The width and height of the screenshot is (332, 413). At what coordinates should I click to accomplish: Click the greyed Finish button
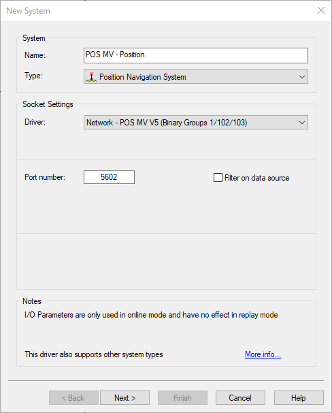pyautogui.click(x=182, y=398)
